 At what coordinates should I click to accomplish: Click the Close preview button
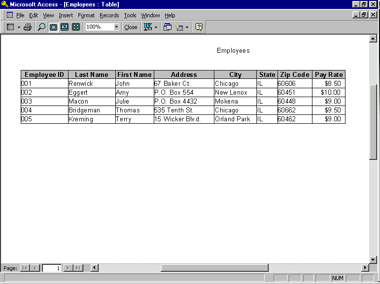click(131, 27)
